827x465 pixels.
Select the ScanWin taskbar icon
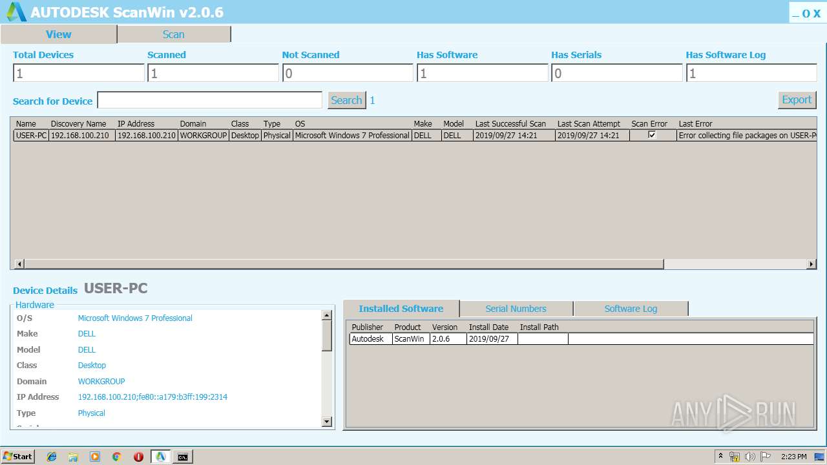(160, 457)
